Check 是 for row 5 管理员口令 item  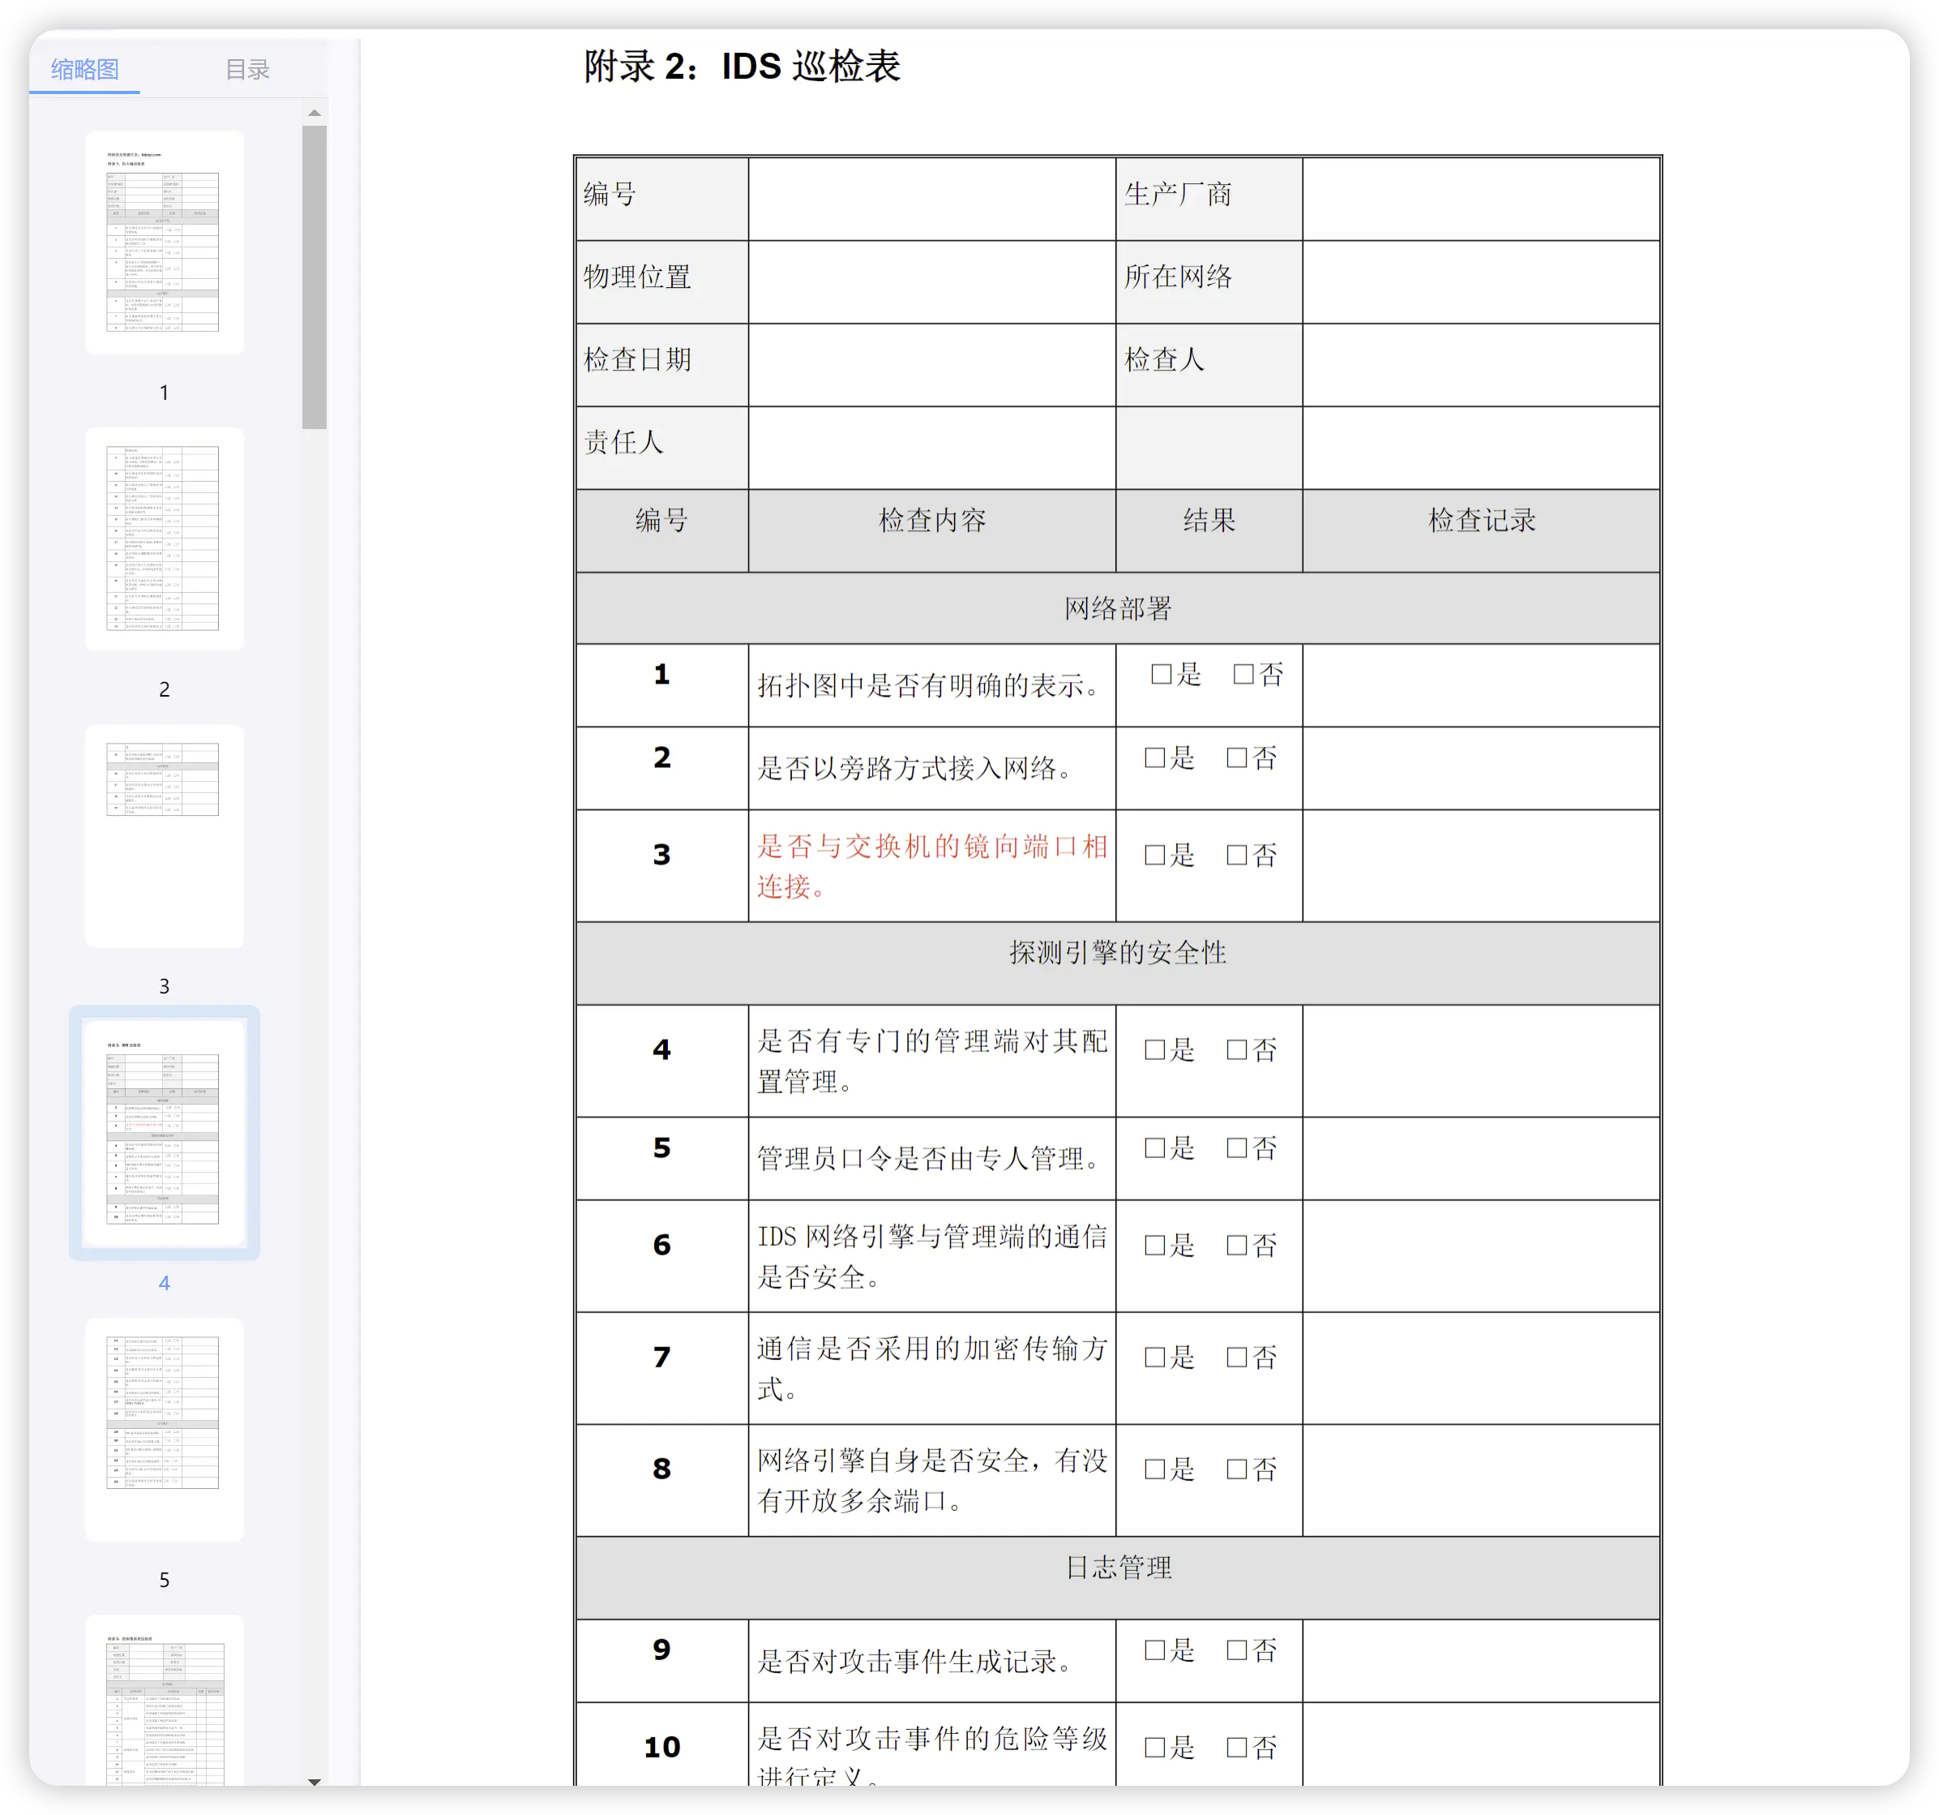click(x=1155, y=1148)
